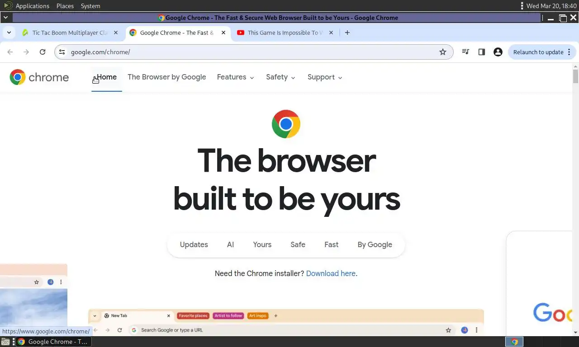The image size is (579, 347).
Task: Close the This Game Is Impossible tab
Action: tap(331, 33)
